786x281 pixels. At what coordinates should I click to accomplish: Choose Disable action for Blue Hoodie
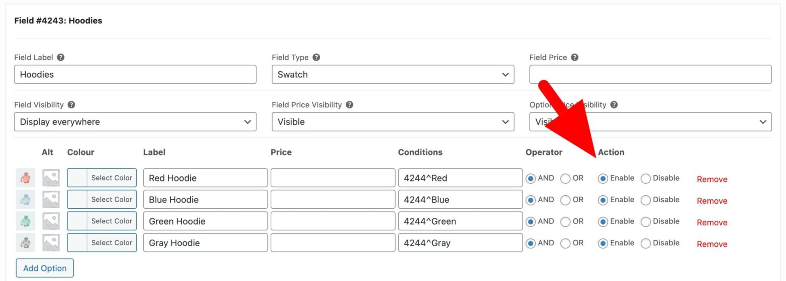click(x=646, y=200)
